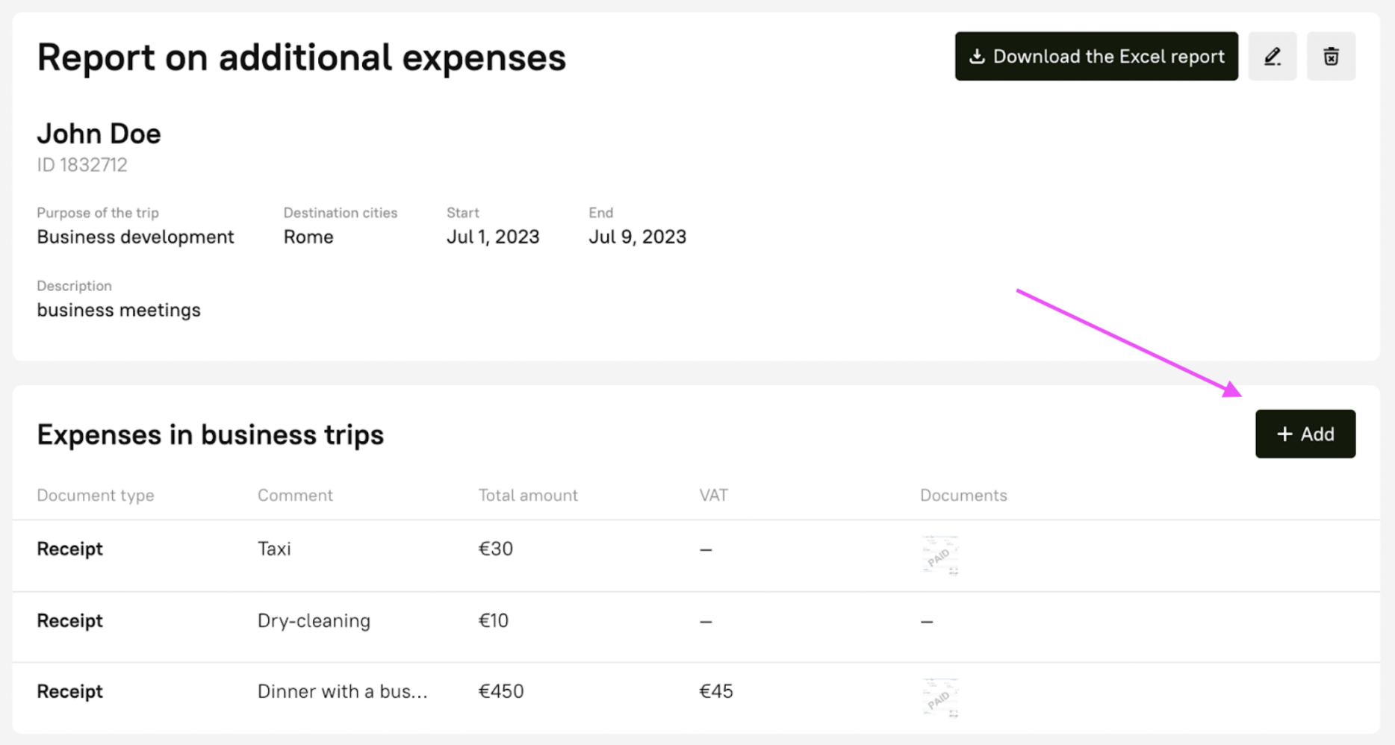Click the €45 VAT value
Screen dimensions: 1395x745
(716, 692)
